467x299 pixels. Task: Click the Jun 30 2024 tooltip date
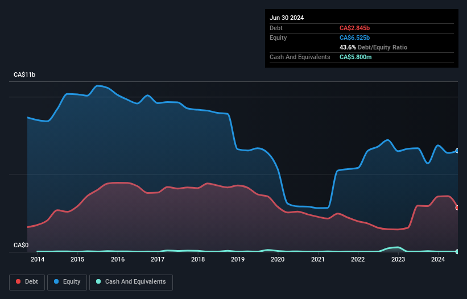[x=287, y=18]
